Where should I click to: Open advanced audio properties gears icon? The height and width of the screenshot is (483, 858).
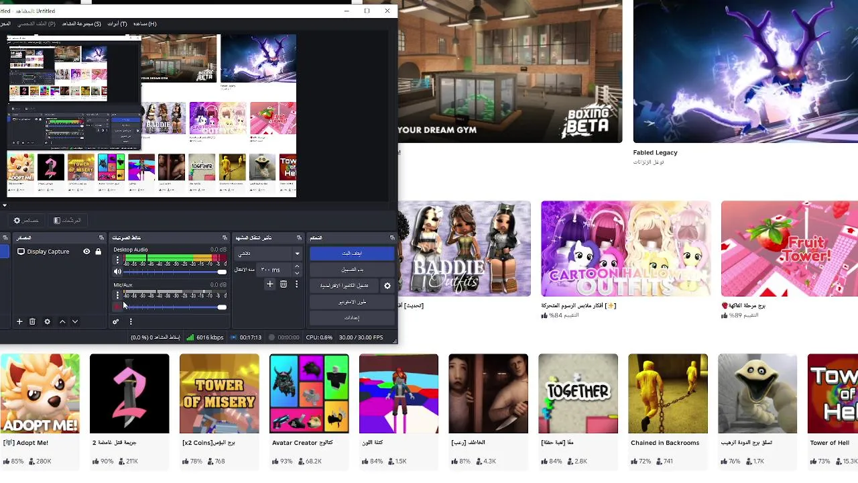116,322
